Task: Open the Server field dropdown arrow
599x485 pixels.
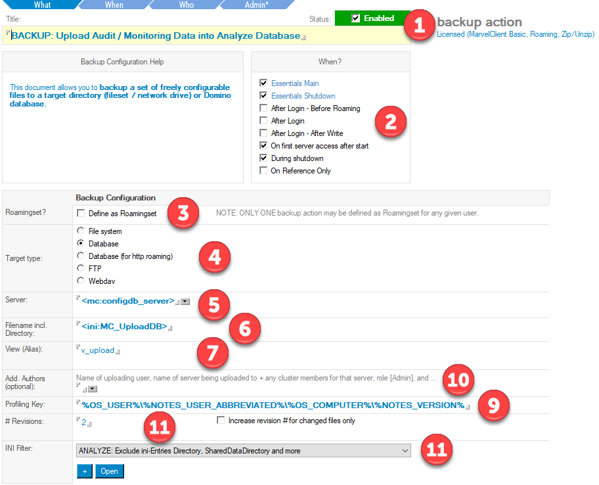Action: pyautogui.click(x=185, y=302)
